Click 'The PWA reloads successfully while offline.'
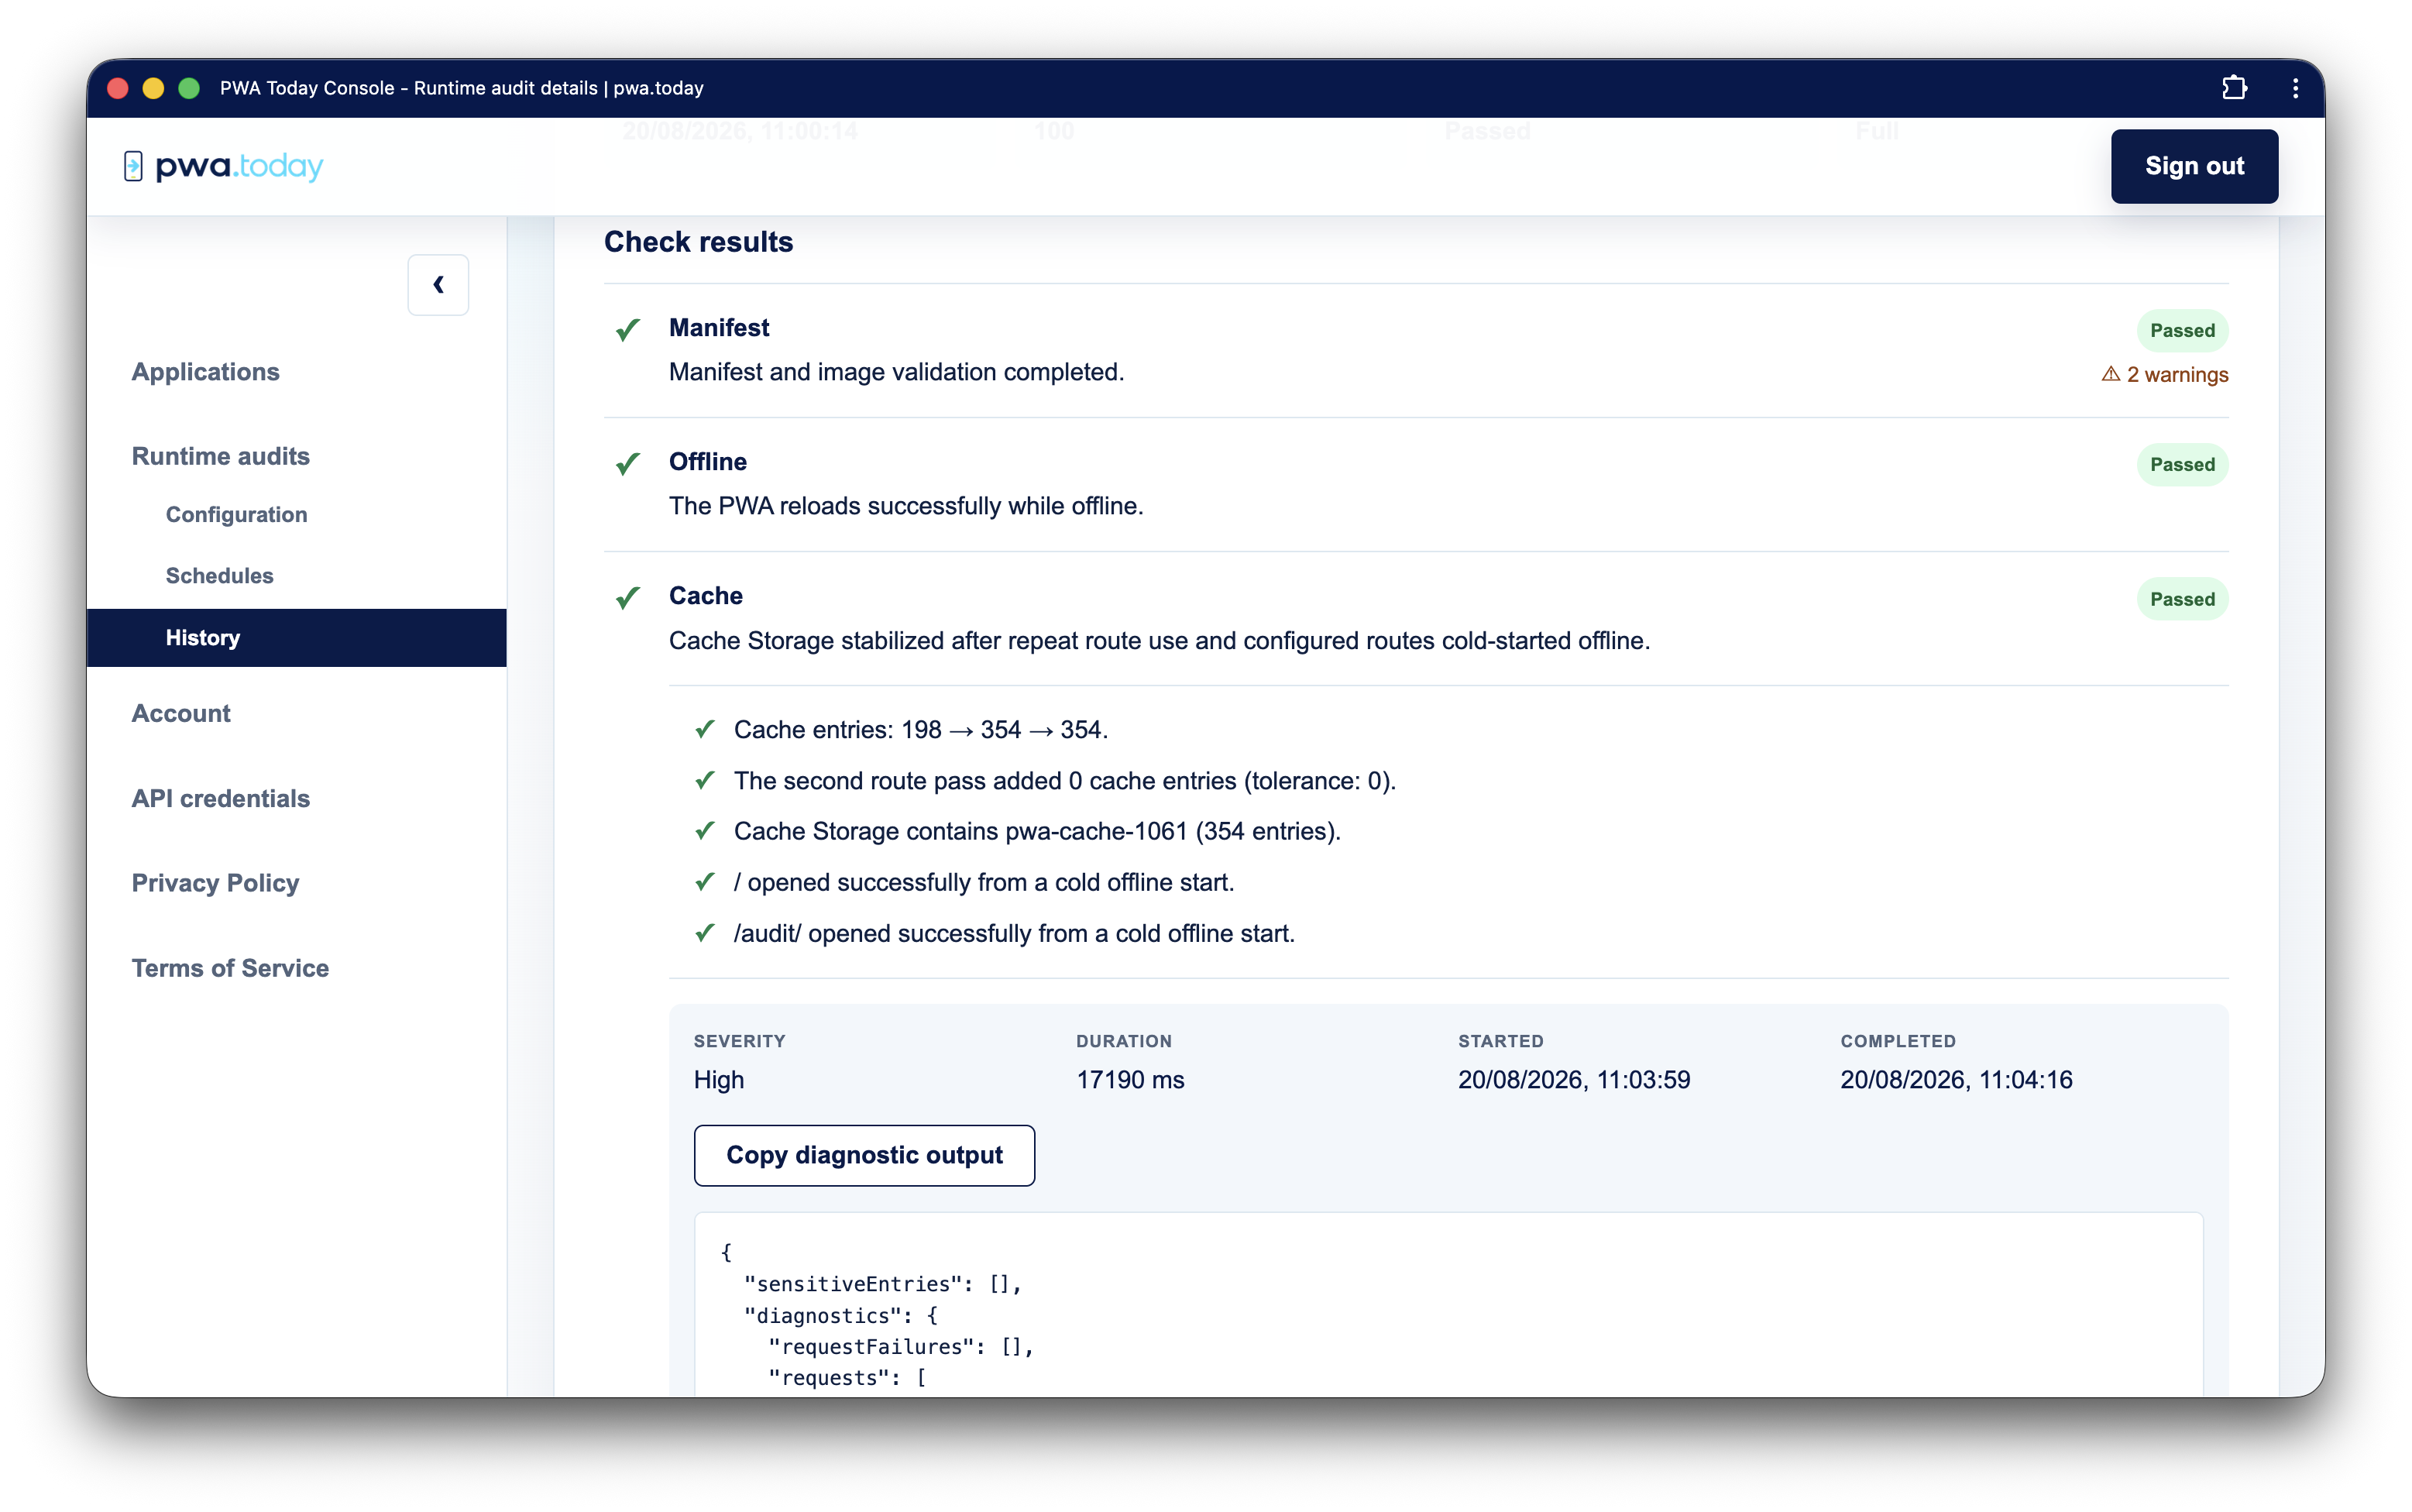This screenshot has height=1512, width=2412. tap(906, 506)
